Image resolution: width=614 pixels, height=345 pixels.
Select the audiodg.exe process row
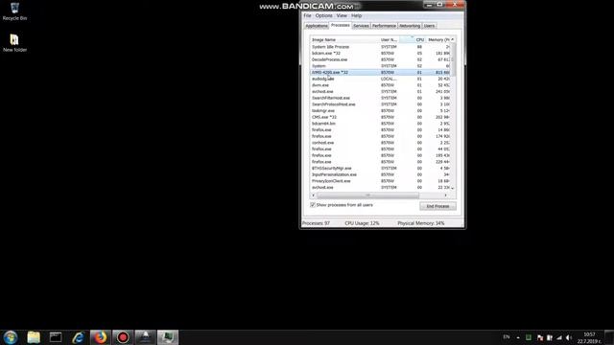pos(380,79)
